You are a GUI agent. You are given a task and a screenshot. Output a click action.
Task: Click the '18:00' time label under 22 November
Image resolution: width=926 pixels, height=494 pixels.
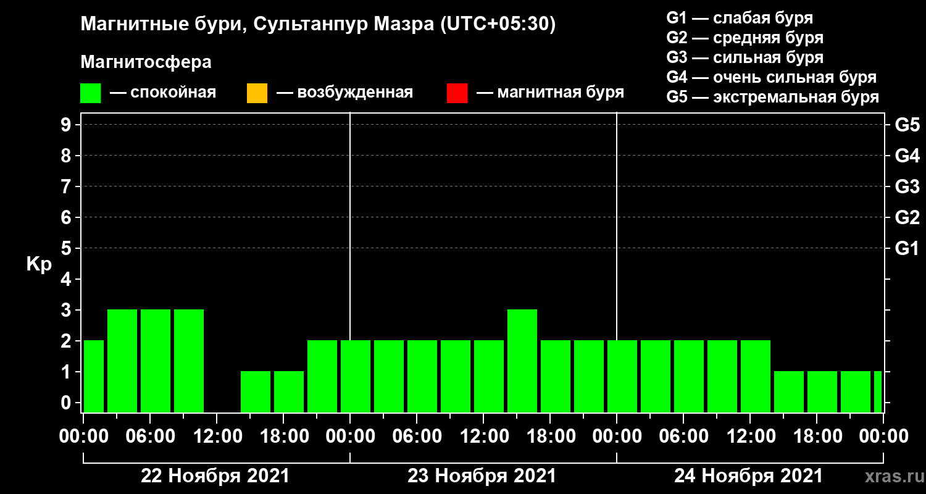[283, 437]
